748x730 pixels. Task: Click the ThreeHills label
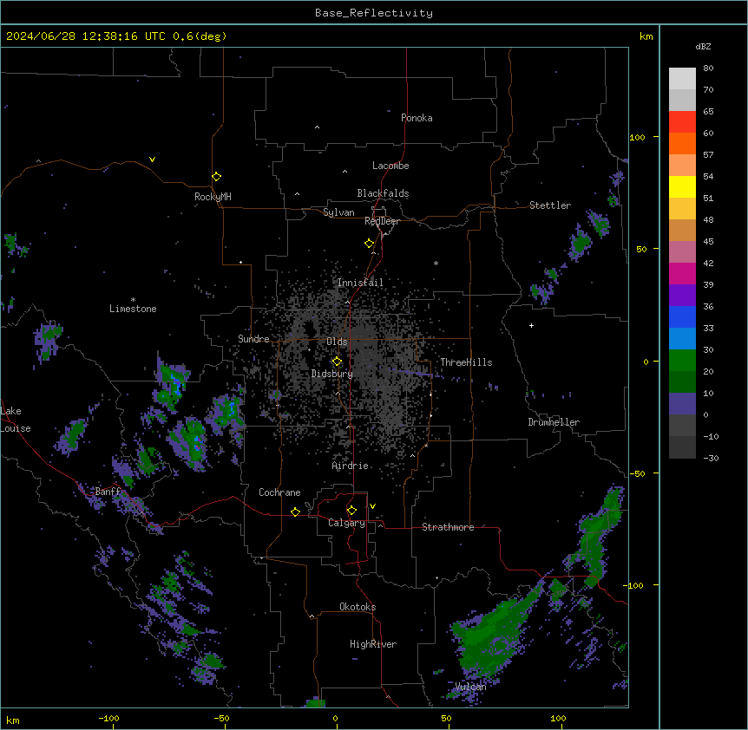(466, 362)
